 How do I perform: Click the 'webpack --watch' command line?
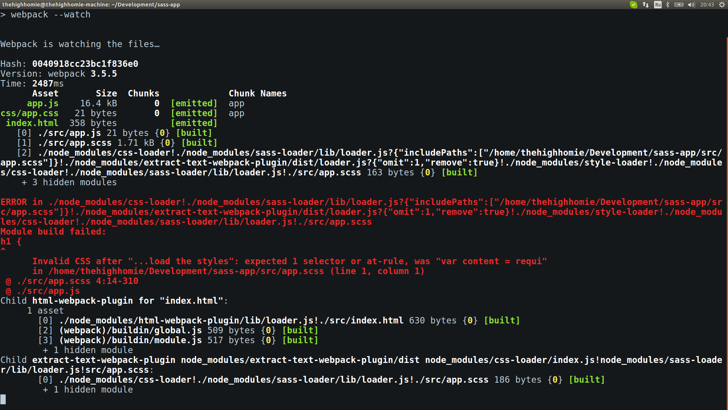45,14
